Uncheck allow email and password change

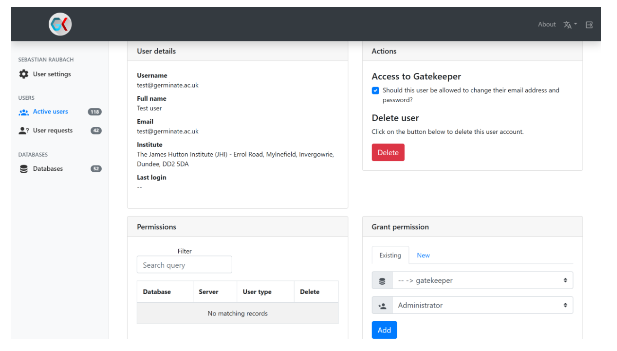click(375, 90)
